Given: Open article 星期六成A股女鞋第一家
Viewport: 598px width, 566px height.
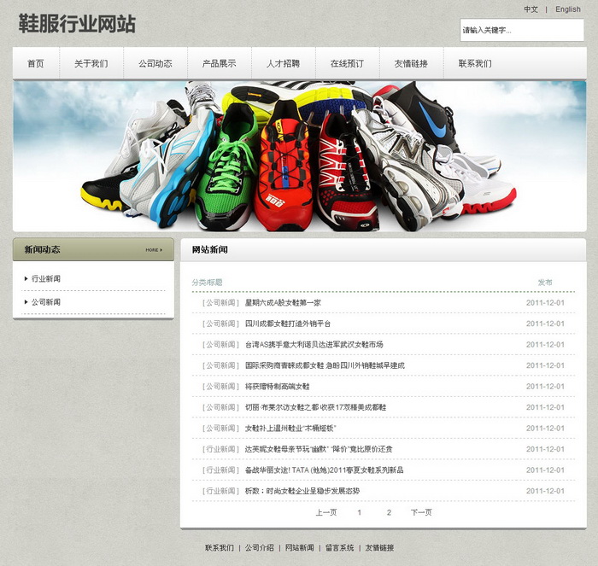Looking at the screenshot, I should click(x=283, y=302).
